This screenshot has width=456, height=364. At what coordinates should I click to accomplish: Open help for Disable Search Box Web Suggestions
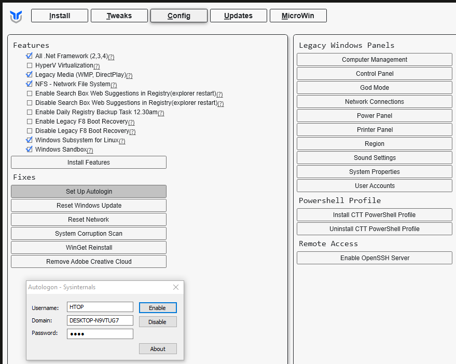coord(220,103)
